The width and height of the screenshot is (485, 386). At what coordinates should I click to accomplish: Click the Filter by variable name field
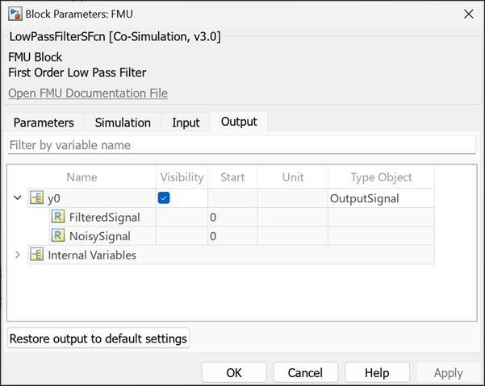pos(241,145)
